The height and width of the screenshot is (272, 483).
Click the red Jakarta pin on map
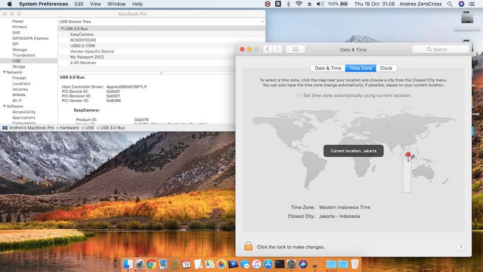coord(408,155)
